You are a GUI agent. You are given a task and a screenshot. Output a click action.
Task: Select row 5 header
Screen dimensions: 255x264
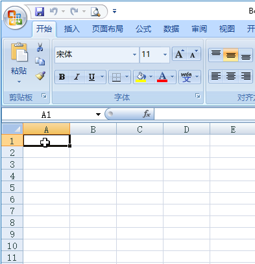click(12, 187)
